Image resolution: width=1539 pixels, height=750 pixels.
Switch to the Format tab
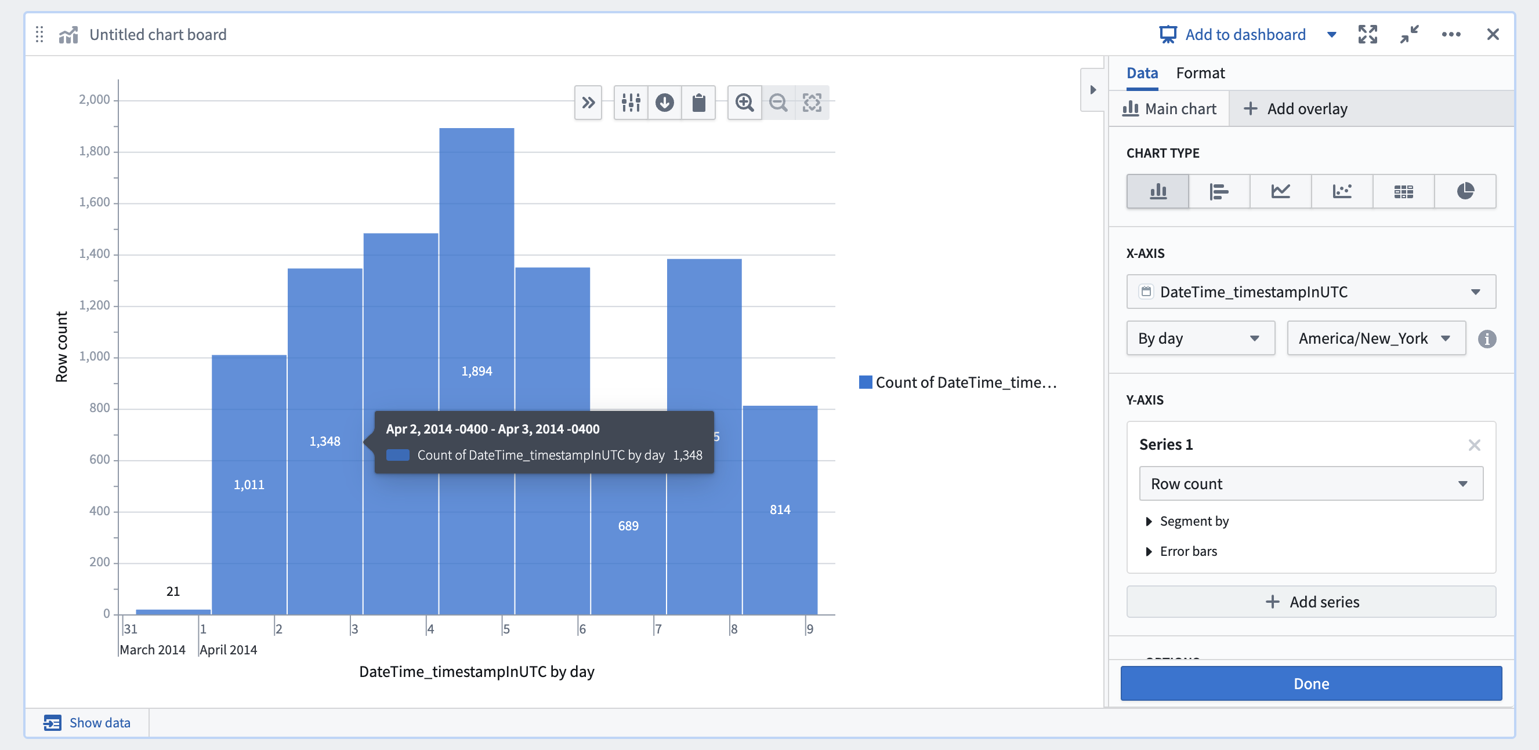[x=1200, y=73]
